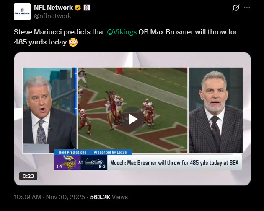The image size is (264, 211).
Task: Open the NFL Network profile avatar
Action: (22, 12)
